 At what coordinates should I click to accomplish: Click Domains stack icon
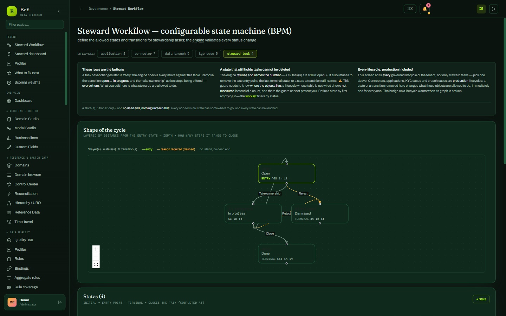9,165
